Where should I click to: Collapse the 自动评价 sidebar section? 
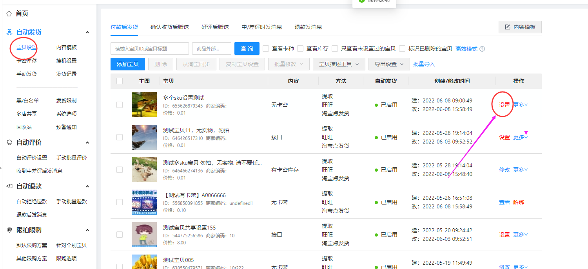[x=87, y=143]
